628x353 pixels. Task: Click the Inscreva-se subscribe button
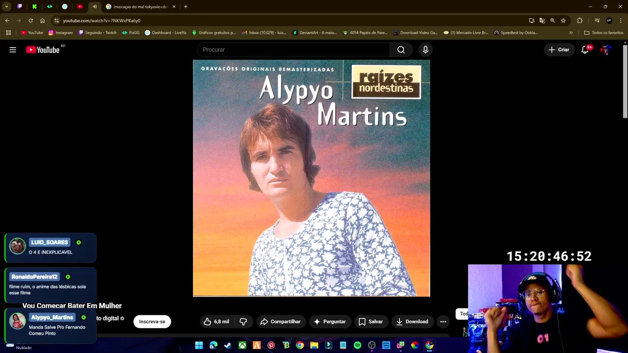152,322
